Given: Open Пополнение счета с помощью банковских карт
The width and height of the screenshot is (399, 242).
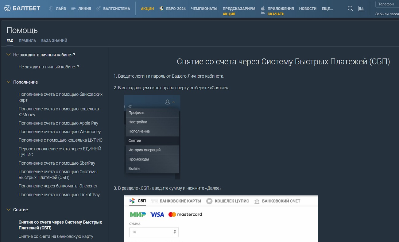Looking at the screenshot, I should [60, 97].
